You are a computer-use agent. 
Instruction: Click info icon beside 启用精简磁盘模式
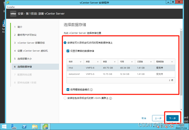coord(91,90)
